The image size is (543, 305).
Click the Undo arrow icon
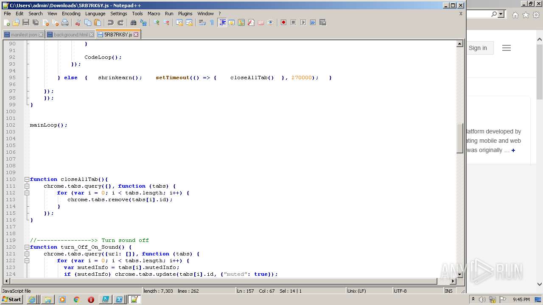111,22
